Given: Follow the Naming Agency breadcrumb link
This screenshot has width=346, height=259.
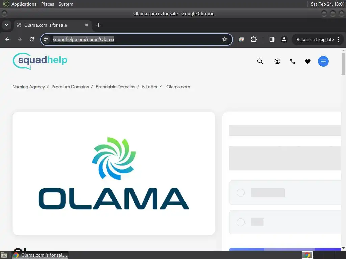Looking at the screenshot, I should pos(28,87).
